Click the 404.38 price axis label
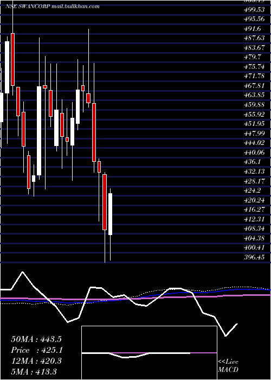The height and width of the screenshot is (380, 271). coord(254,237)
